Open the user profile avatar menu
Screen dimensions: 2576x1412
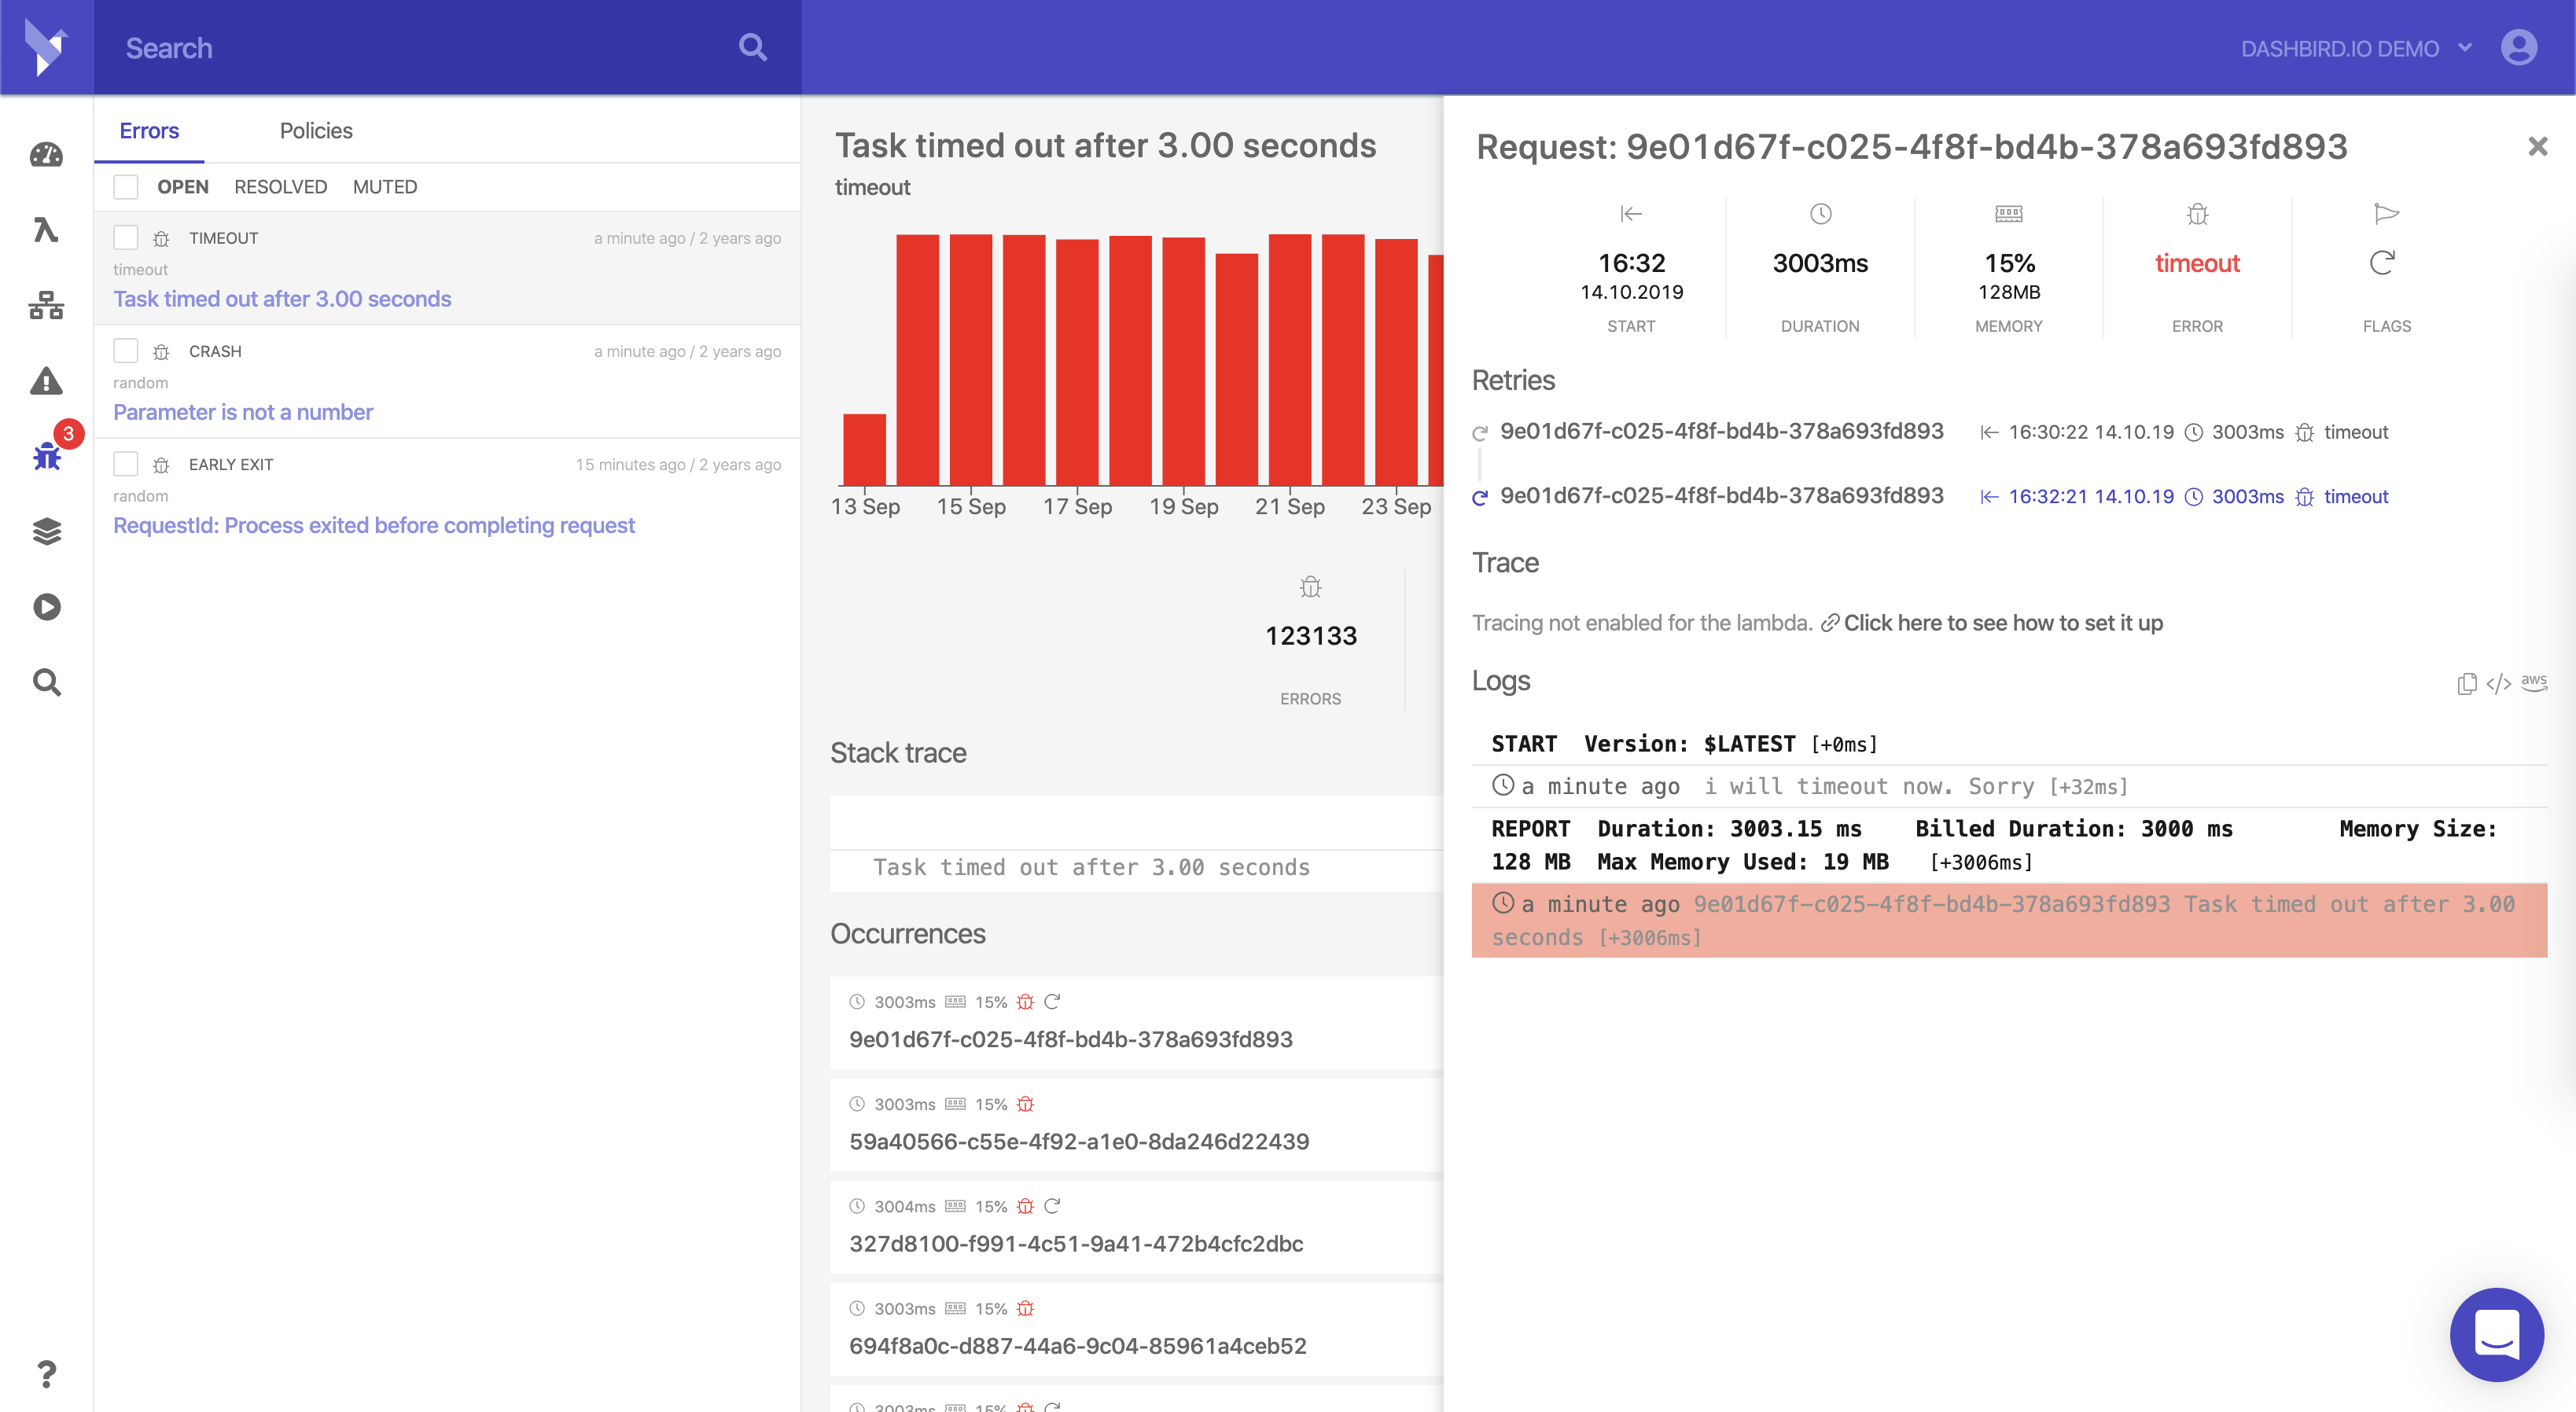(2518, 47)
